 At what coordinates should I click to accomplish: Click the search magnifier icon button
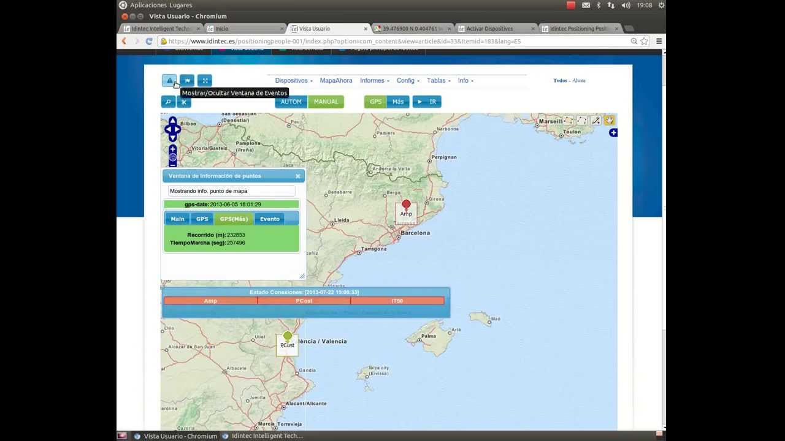coord(168,102)
